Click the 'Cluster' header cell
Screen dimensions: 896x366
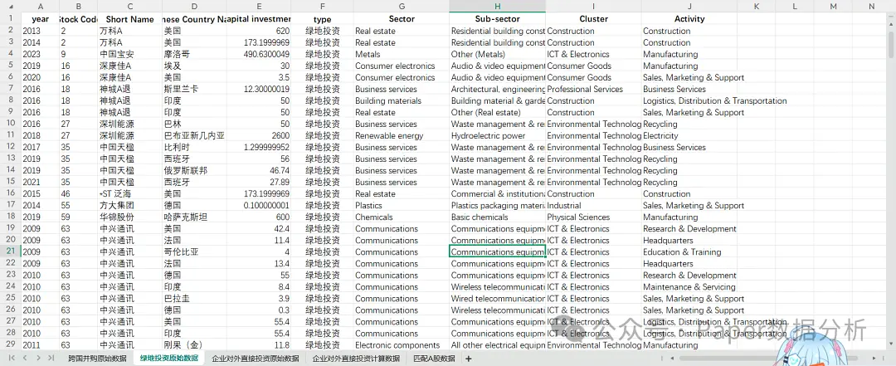593,19
